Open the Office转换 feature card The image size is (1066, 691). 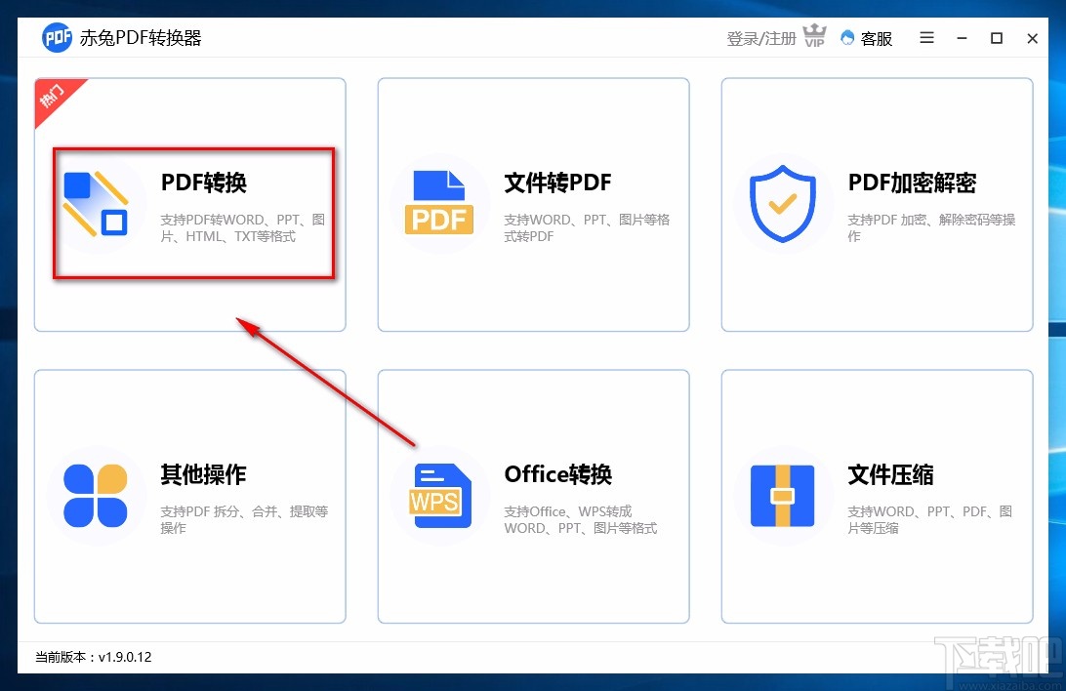click(533, 496)
